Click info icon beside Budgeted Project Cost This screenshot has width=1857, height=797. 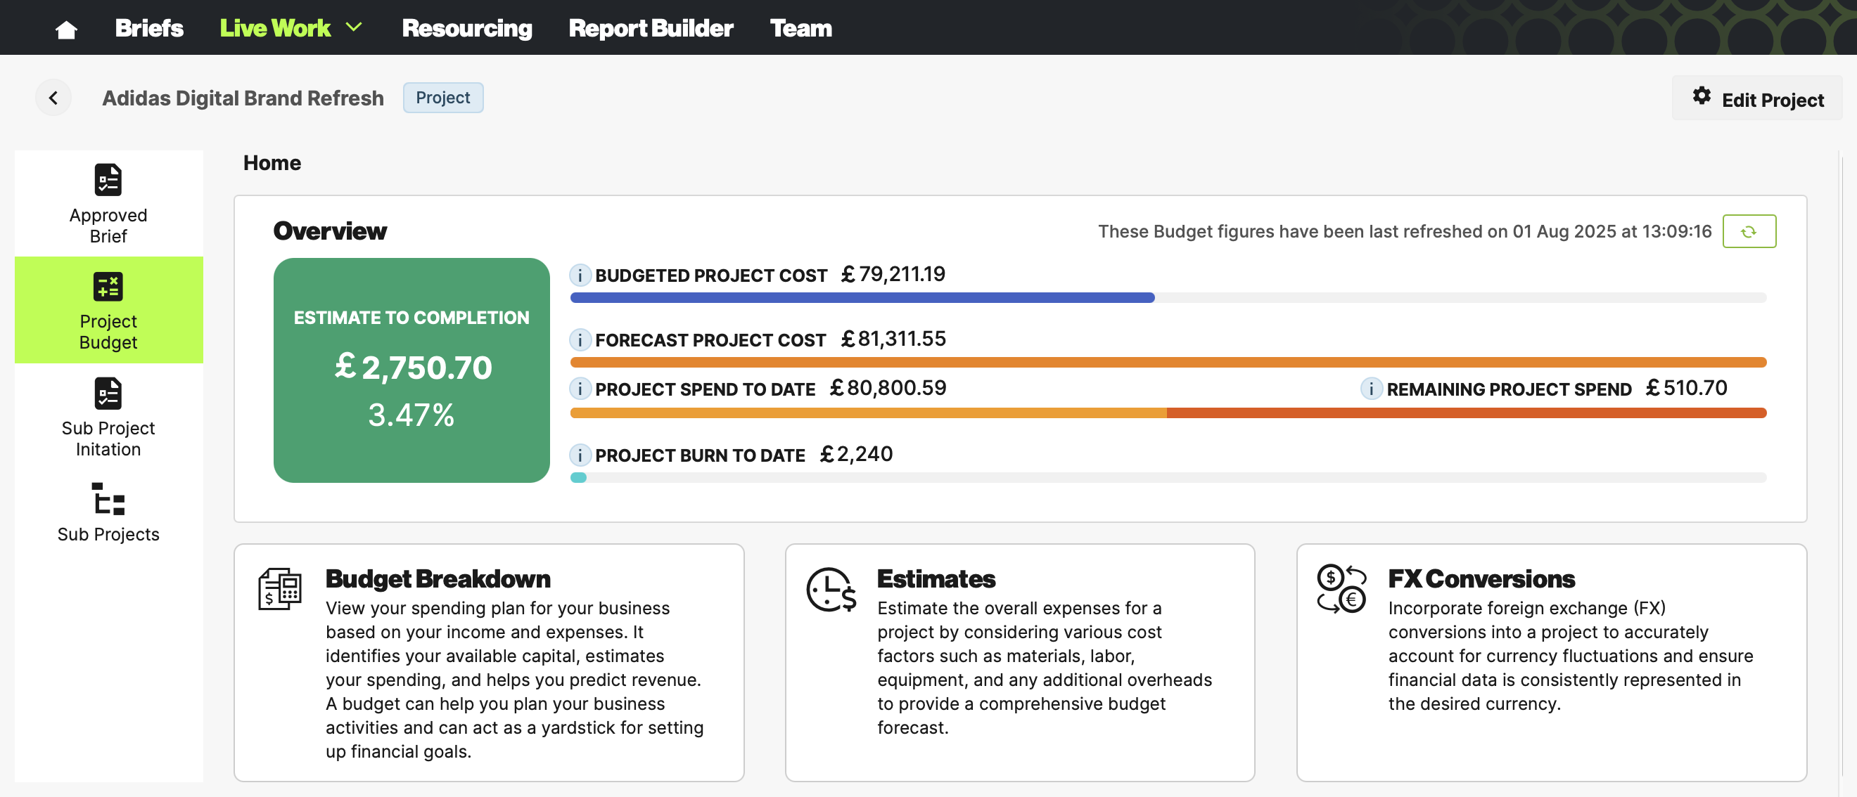tap(580, 276)
